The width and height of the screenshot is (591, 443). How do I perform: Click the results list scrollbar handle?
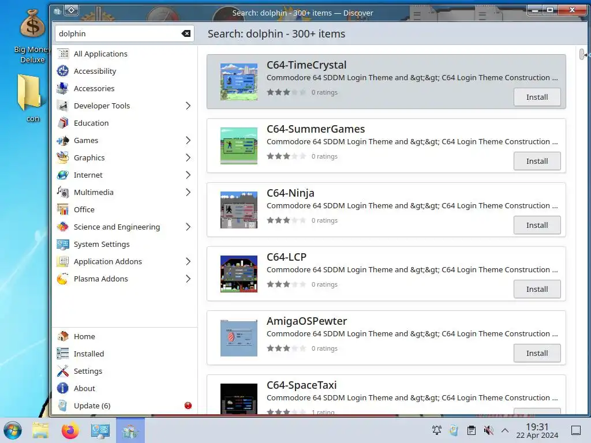[x=582, y=54]
